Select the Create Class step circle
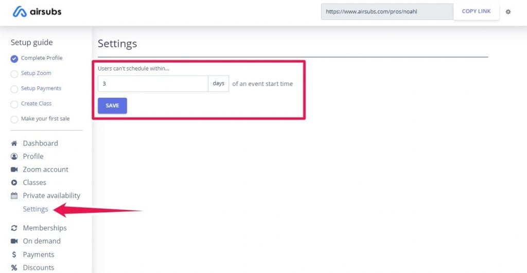This screenshot has height=273, width=527. (x=14, y=104)
